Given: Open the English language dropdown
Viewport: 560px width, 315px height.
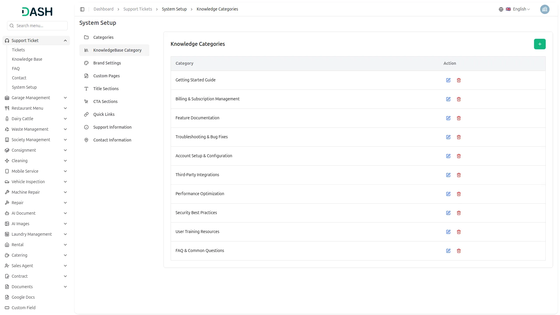Looking at the screenshot, I should coord(518,9).
